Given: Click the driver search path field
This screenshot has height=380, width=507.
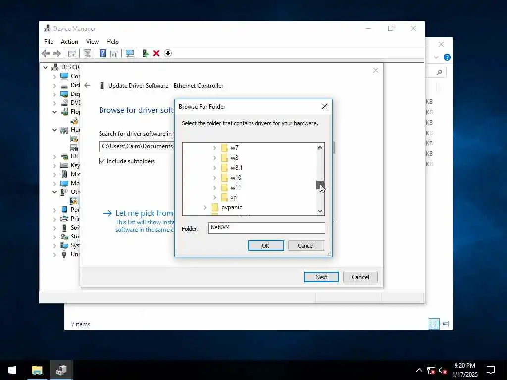Looking at the screenshot, I should [x=137, y=146].
